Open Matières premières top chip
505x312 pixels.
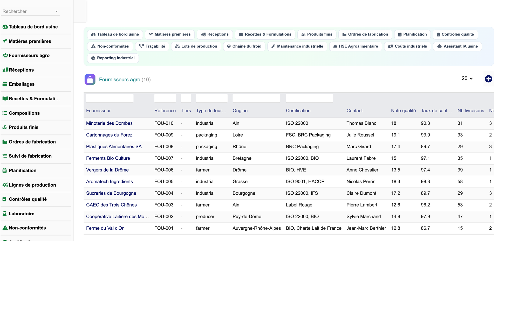[x=170, y=34]
